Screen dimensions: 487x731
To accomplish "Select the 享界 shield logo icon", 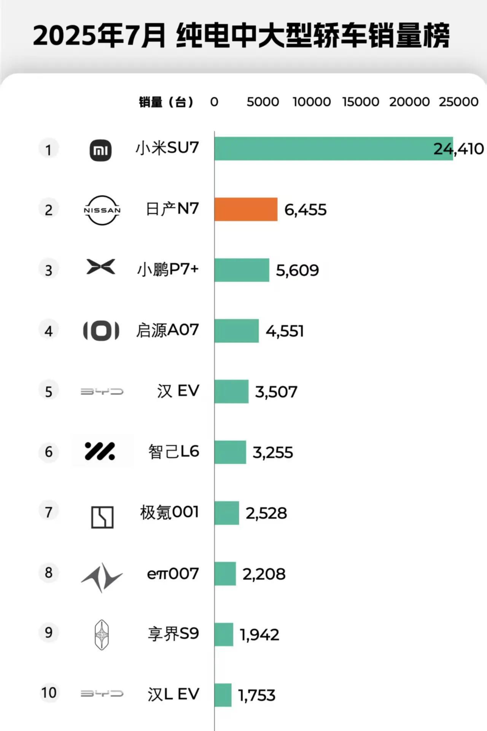I will (102, 635).
